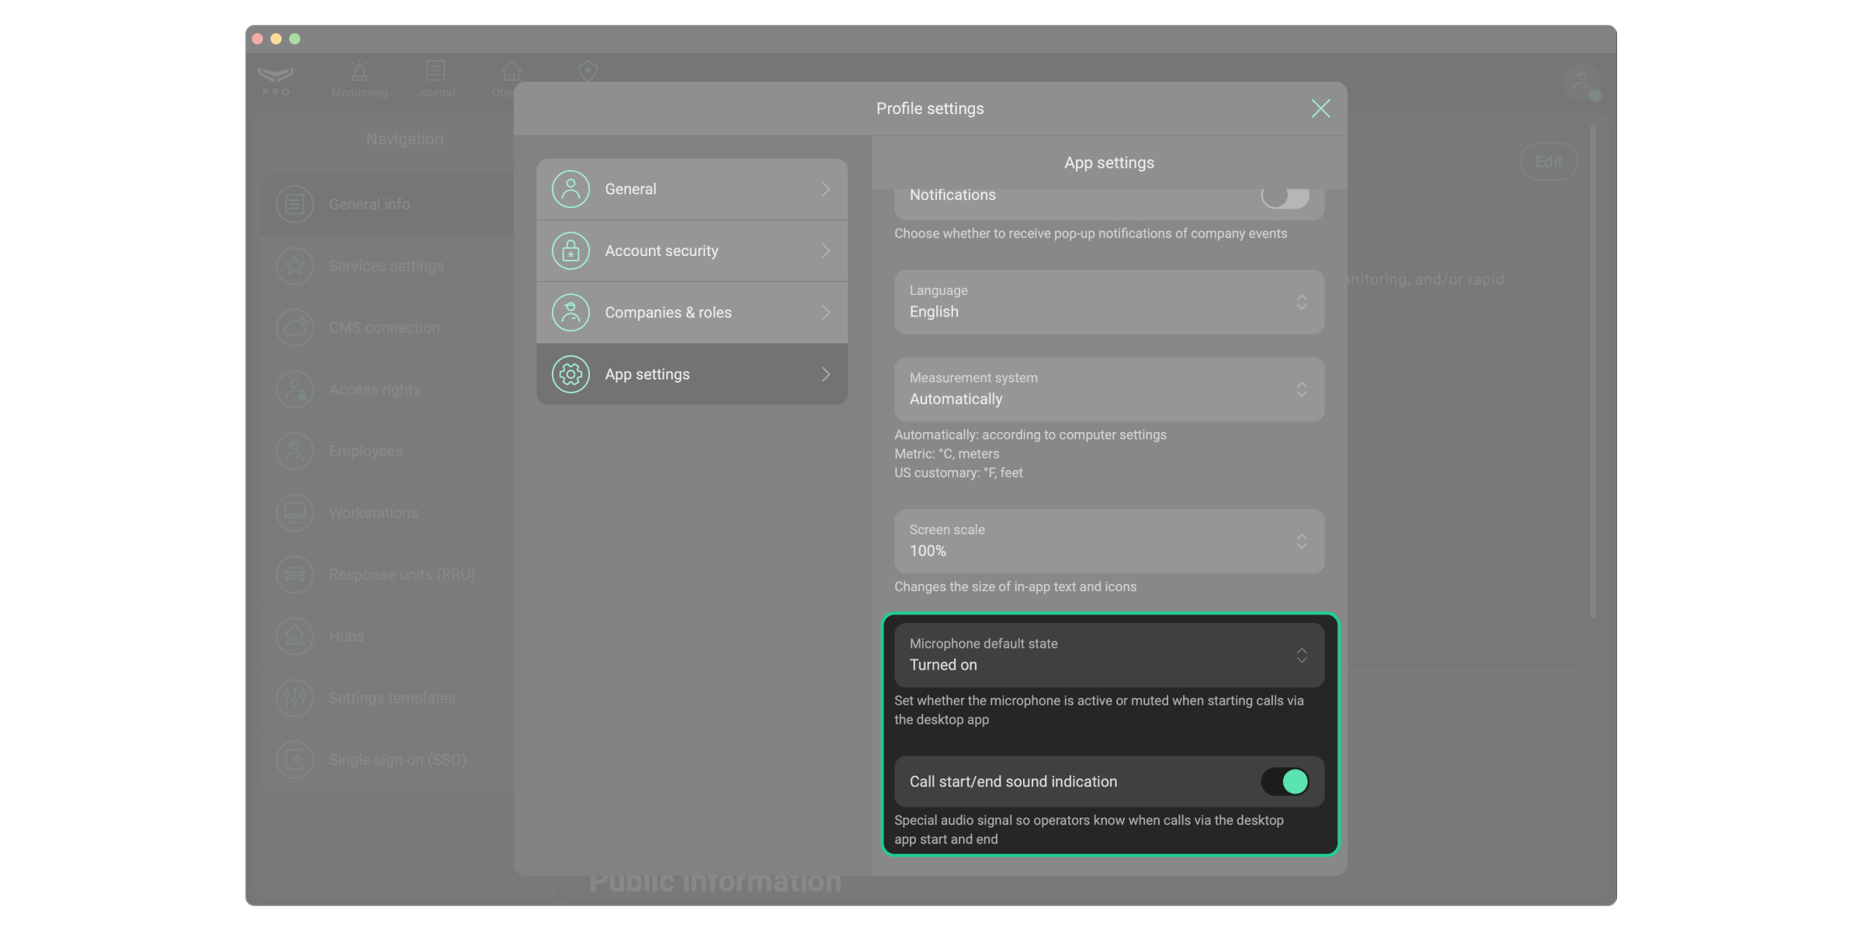Open Hubs in Navigation
Screen dimensions: 1863x931
tap(387, 636)
